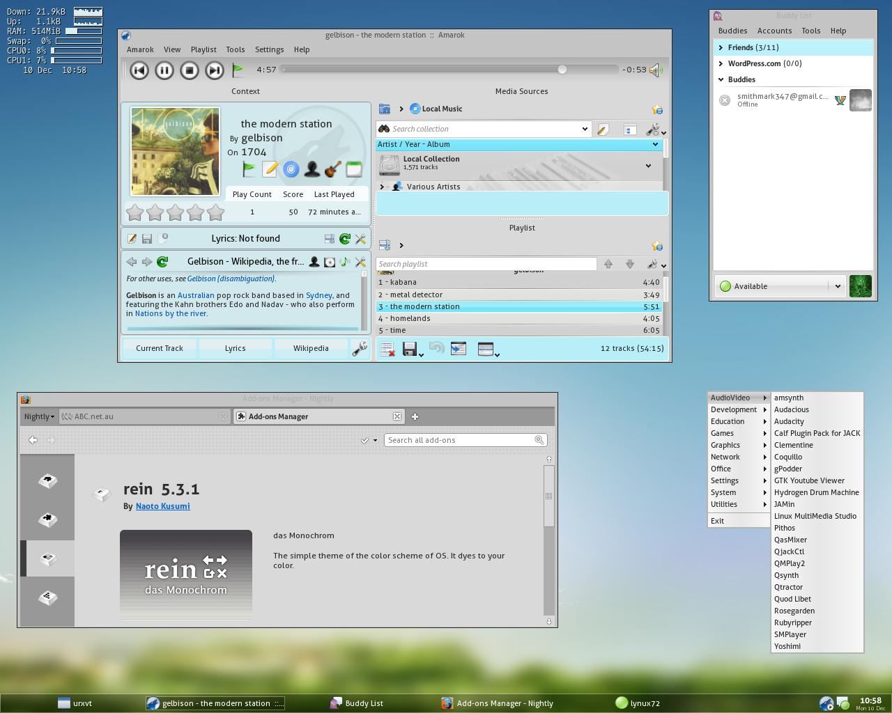Image resolution: width=892 pixels, height=713 pixels.
Task: Click the rein das Monochrom theme preview
Action: point(186,575)
